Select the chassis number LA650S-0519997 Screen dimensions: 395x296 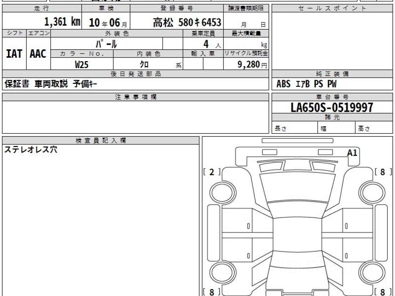pyautogui.click(x=332, y=107)
